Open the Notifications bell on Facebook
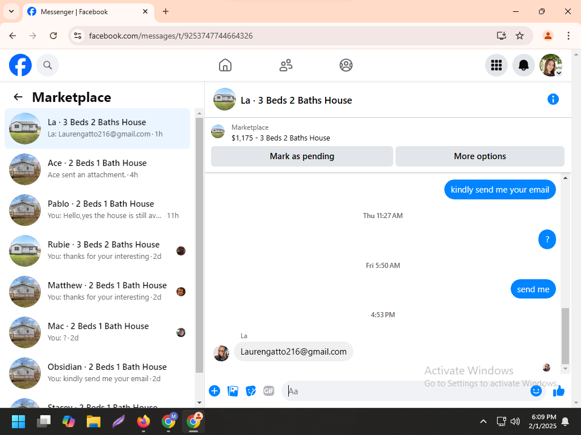 click(x=523, y=65)
